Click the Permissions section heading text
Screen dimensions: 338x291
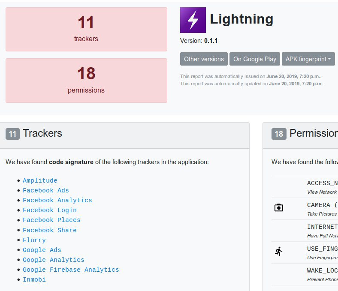(x=314, y=133)
